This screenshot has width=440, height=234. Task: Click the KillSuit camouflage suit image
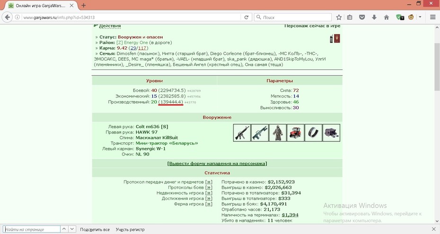[x=278, y=133]
